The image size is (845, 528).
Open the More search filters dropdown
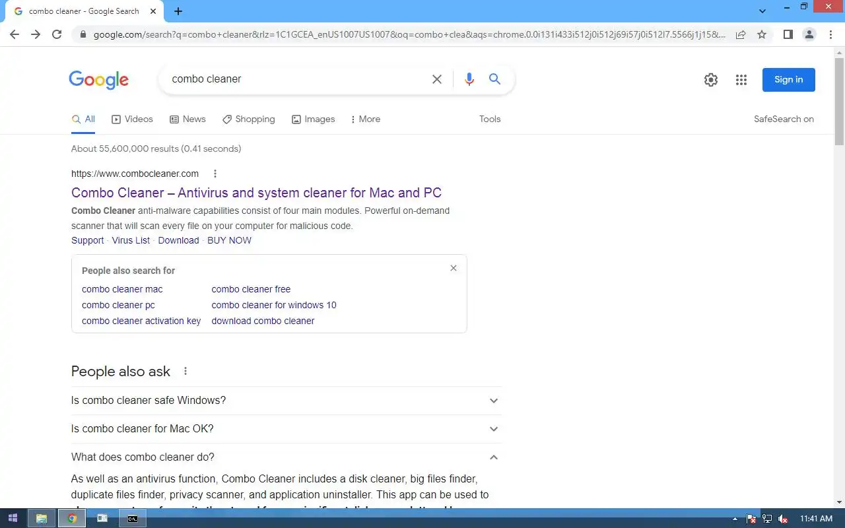click(x=365, y=119)
